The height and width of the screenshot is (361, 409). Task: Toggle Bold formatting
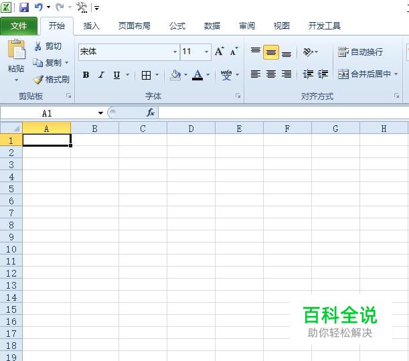click(86, 75)
